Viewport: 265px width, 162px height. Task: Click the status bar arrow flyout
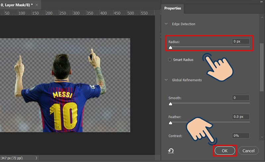click(36, 158)
